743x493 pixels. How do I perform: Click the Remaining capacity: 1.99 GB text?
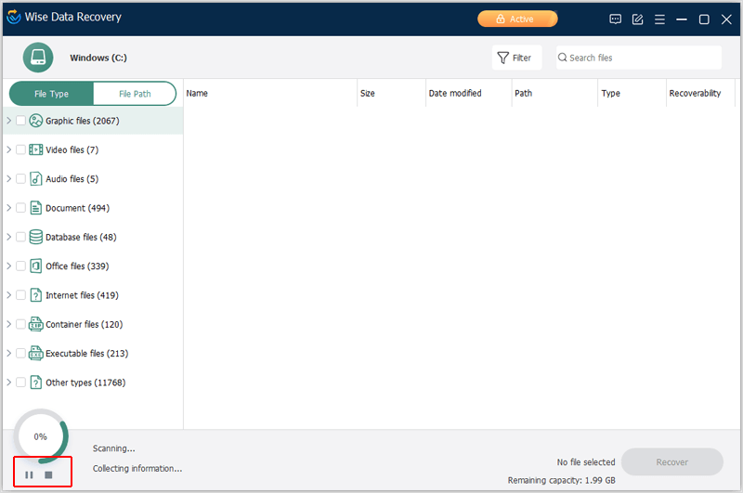[562, 480]
